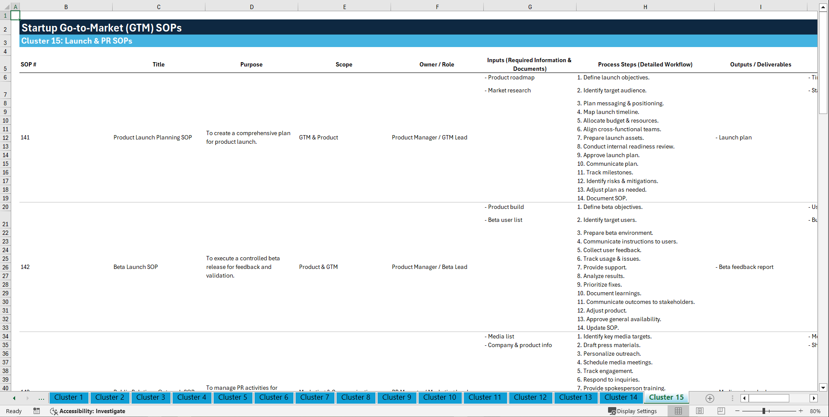The height and width of the screenshot is (417, 829).
Task: Select cell containing Beta Launch SOP
Action: tap(136, 267)
